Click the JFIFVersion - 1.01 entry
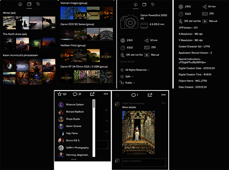Image resolution: width=229 pixels, height=170 pixels. pos(188,28)
